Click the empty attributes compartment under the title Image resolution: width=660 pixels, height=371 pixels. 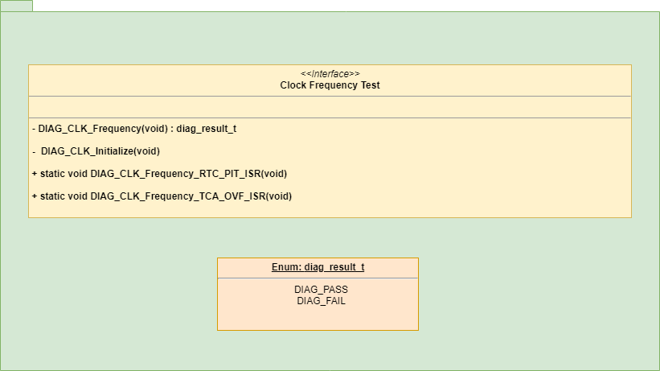coord(330,106)
